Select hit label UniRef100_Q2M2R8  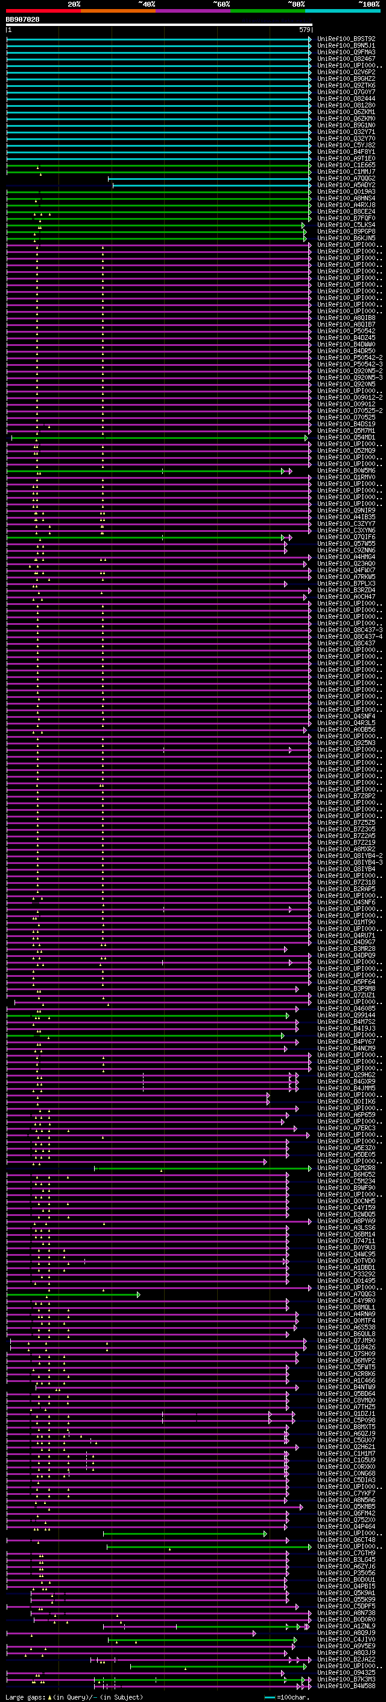[346, 1168]
